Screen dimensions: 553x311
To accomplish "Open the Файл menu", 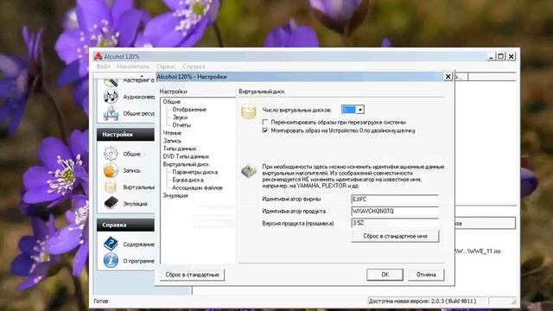I will tap(104, 67).
